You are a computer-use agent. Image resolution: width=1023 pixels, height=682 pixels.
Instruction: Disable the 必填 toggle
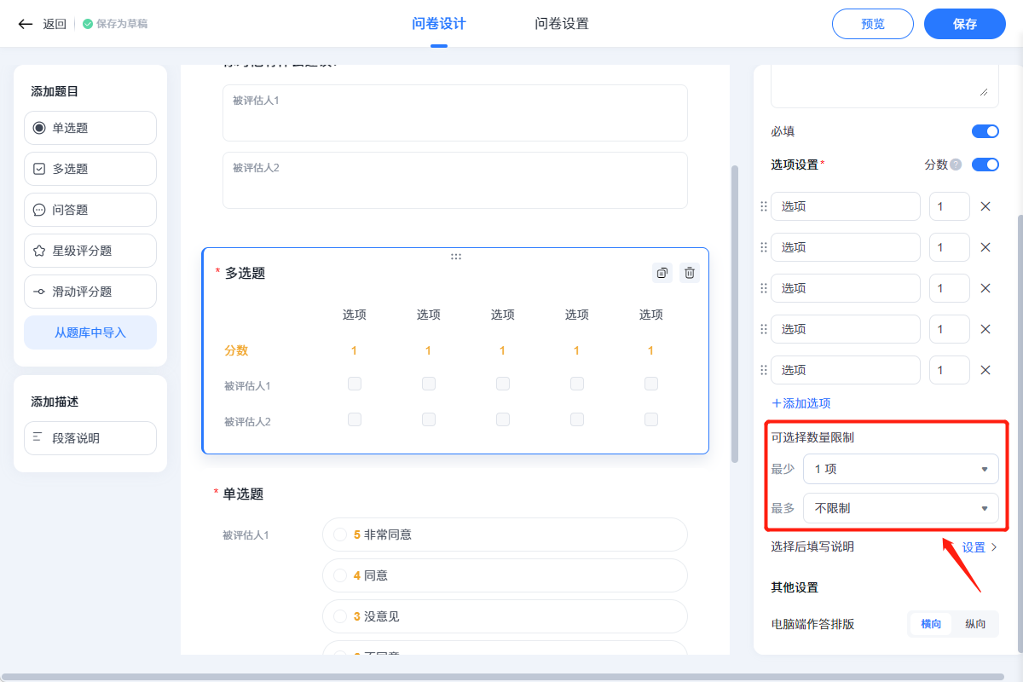(x=985, y=131)
